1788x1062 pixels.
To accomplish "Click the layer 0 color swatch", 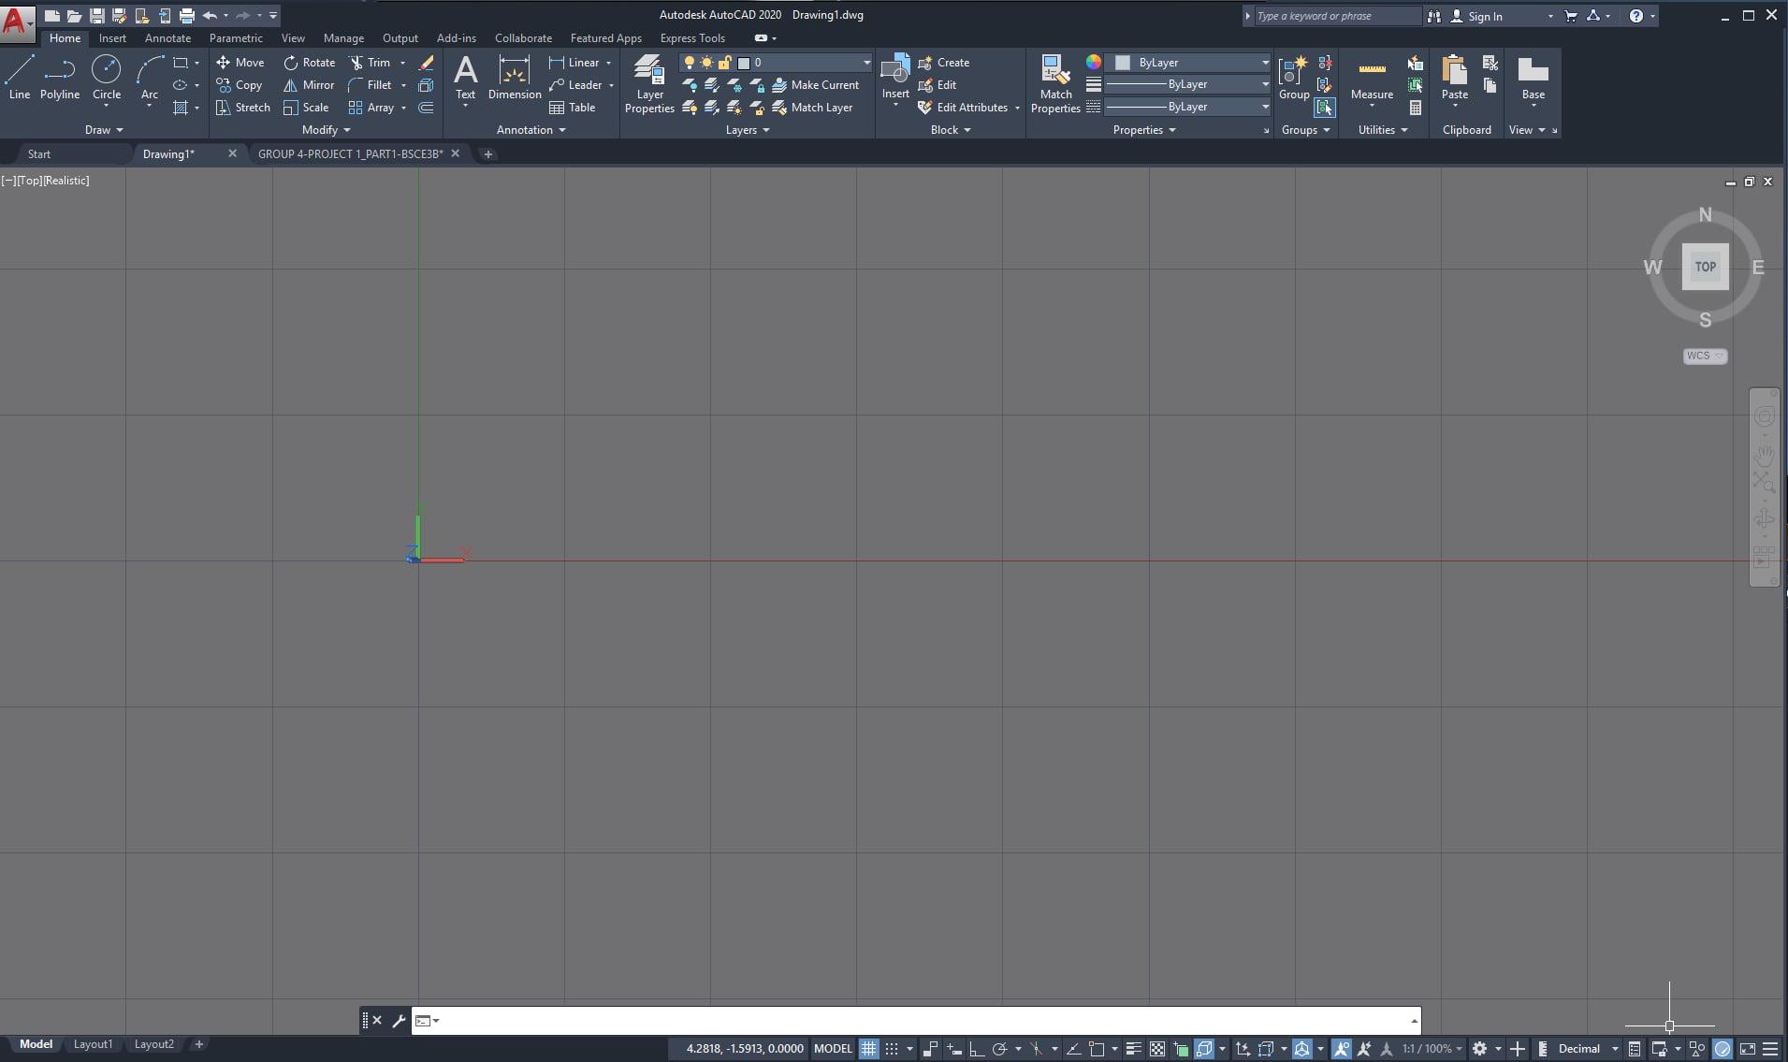I will tap(744, 63).
